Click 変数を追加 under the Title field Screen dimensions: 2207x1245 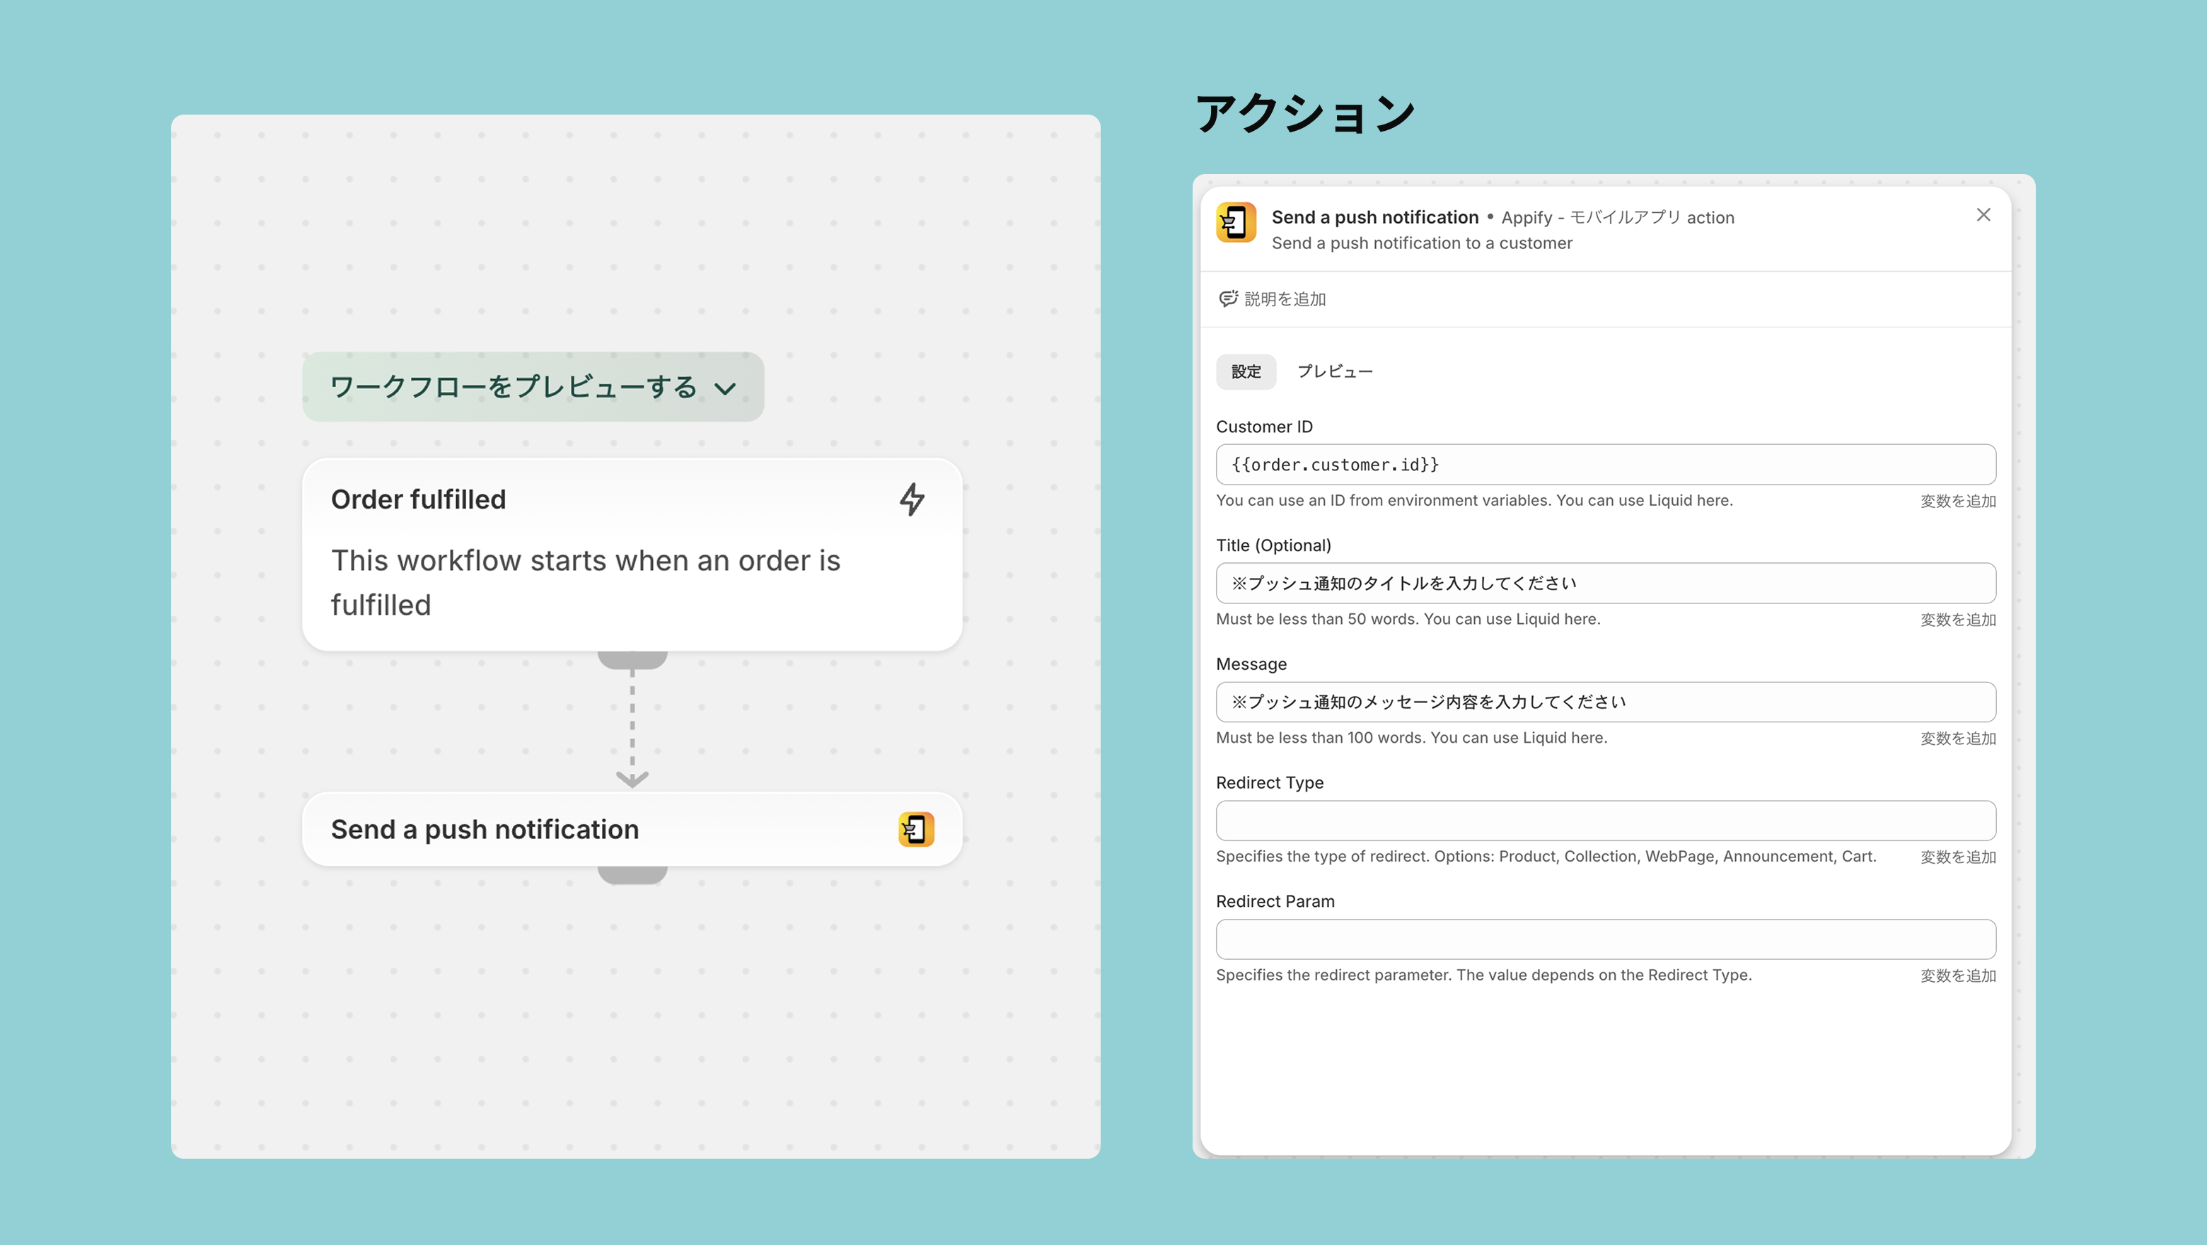(1957, 620)
